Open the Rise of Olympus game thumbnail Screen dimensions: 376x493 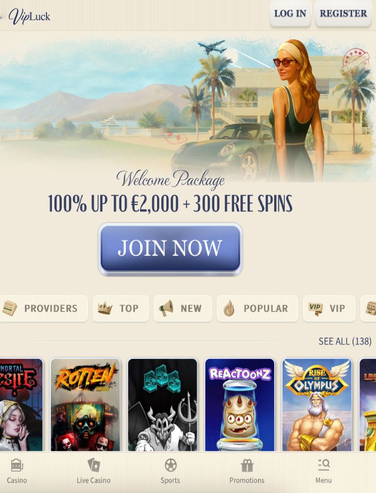point(317,404)
